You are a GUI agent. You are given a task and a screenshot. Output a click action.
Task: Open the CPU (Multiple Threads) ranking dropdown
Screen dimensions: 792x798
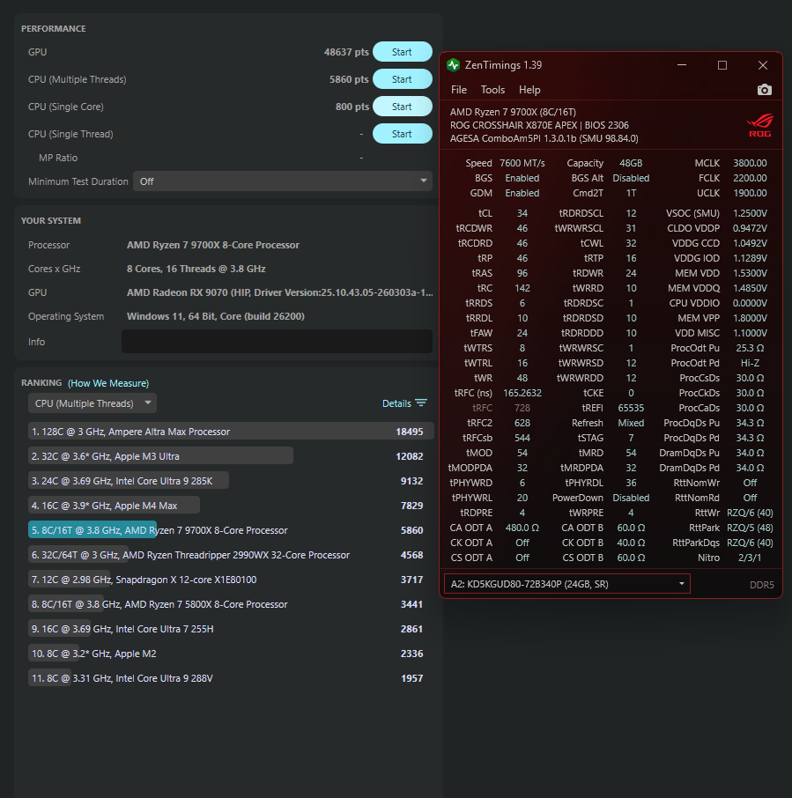tap(93, 403)
